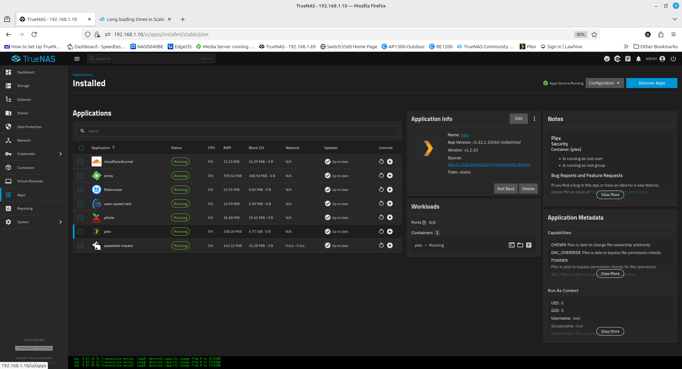The height and width of the screenshot is (369, 682).
Task: Open Storage from the sidebar
Action: (23, 86)
